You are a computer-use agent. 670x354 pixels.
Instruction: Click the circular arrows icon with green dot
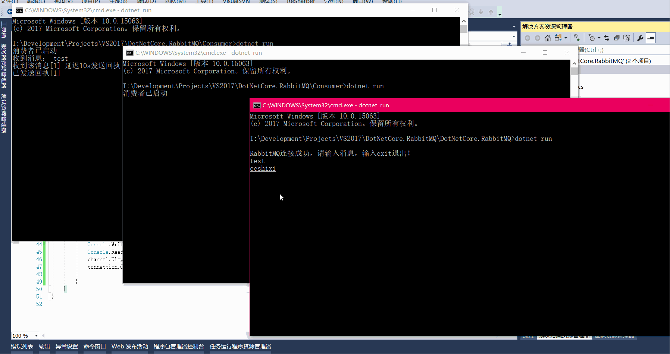pos(577,38)
